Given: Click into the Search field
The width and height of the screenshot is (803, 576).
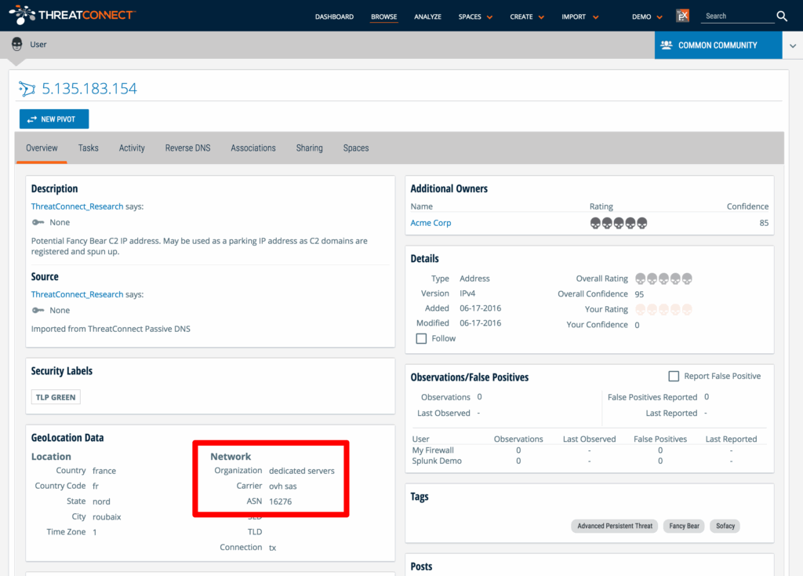Looking at the screenshot, I should click(737, 16).
